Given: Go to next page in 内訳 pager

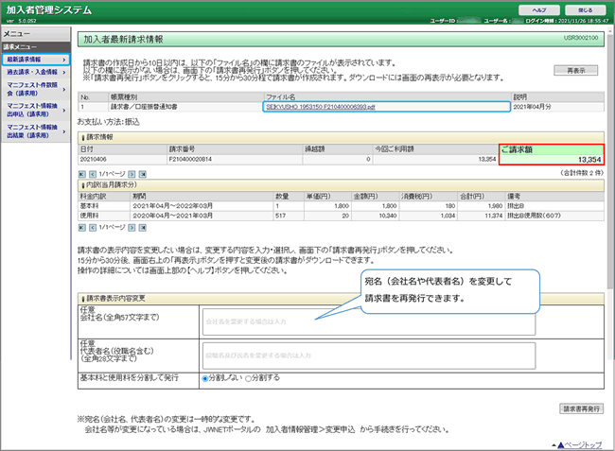Looking at the screenshot, I should (x=132, y=228).
